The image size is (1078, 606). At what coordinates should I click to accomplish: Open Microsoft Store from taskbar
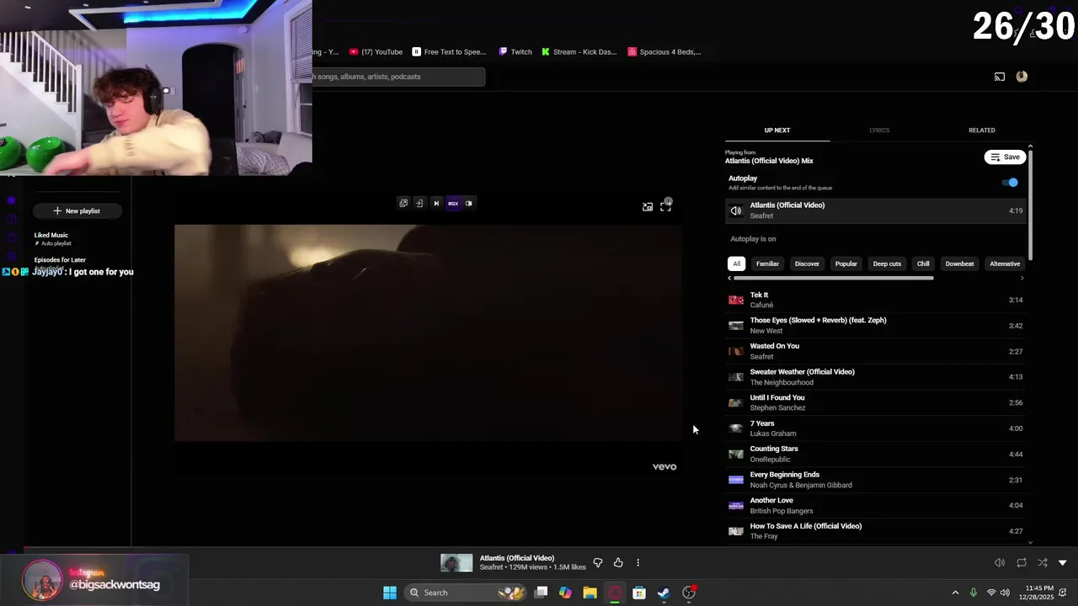[x=639, y=593]
